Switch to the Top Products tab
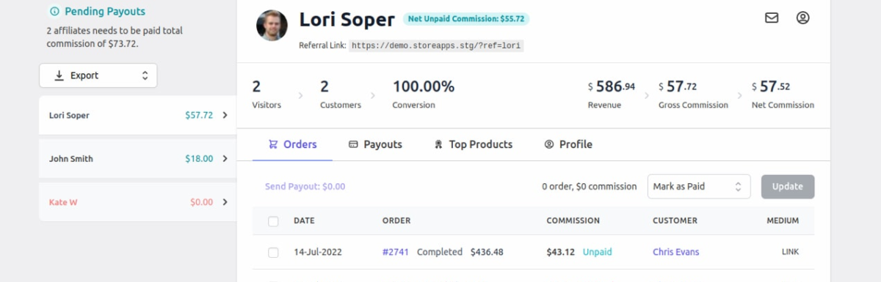 click(x=474, y=144)
